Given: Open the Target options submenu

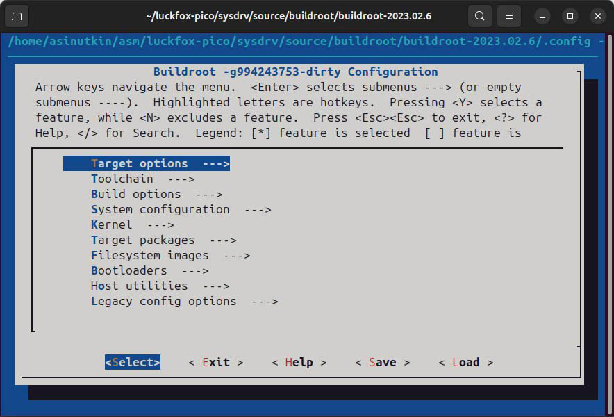Looking at the screenshot, I should pos(146,163).
